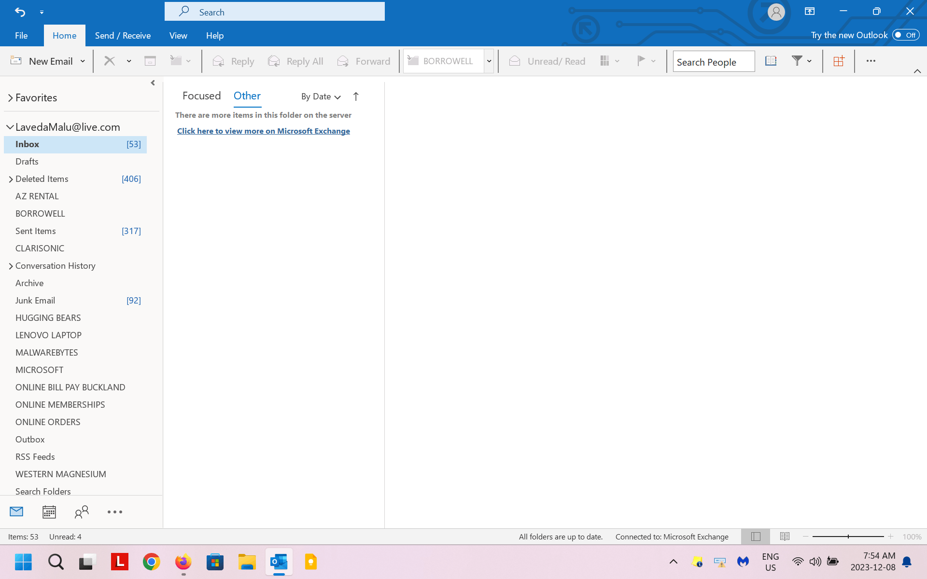Open the New Email dropdown arrow
This screenshot has height=579, width=927.
coord(83,61)
